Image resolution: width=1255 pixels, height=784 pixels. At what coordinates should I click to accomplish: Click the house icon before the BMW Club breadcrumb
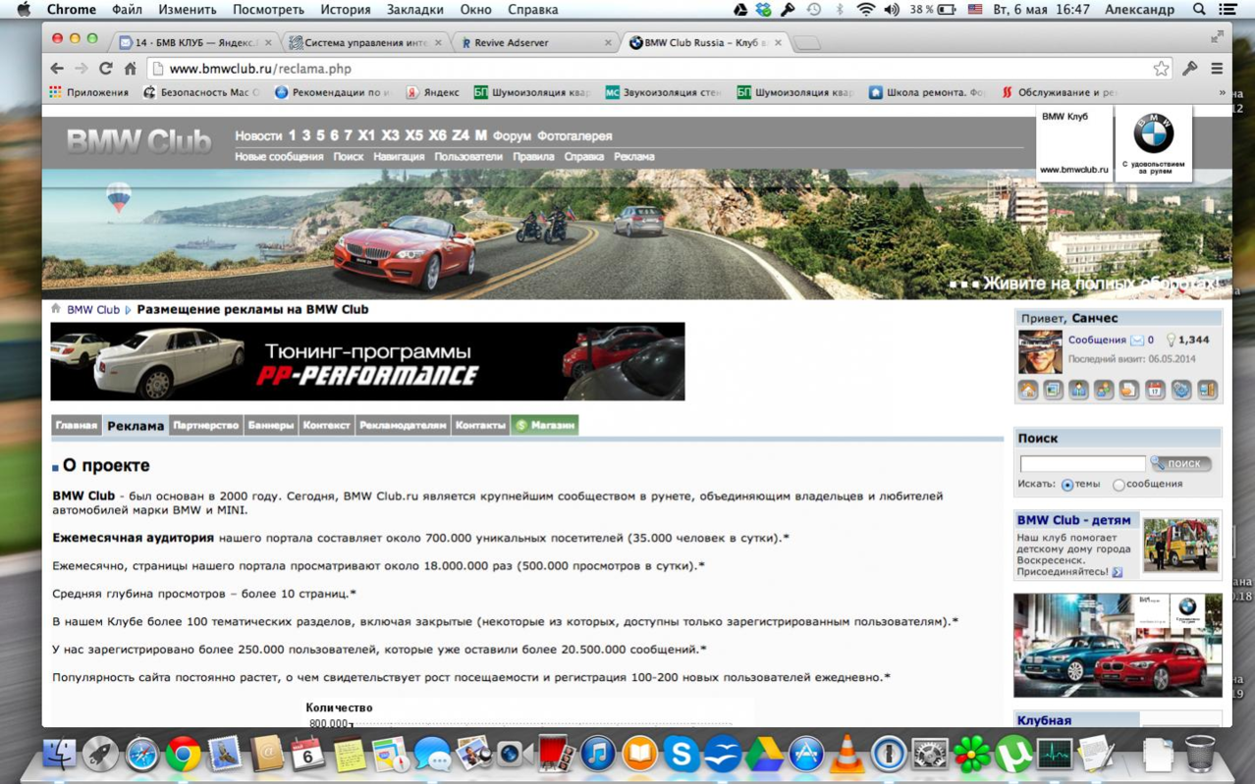(x=56, y=309)
